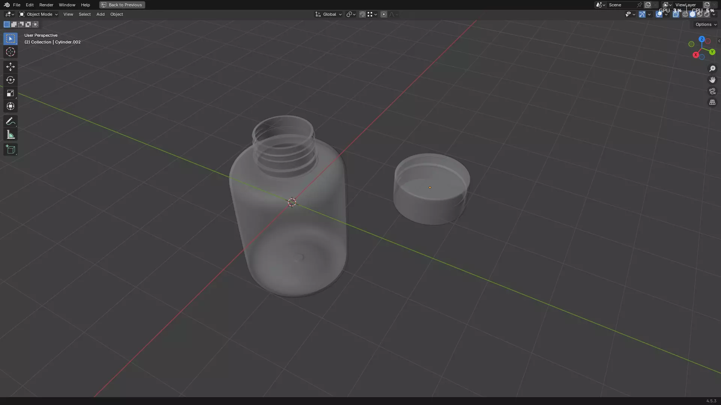Expand gizmo settings dropdown arrow
Screen dimensions: 721x405
[649, 14]
